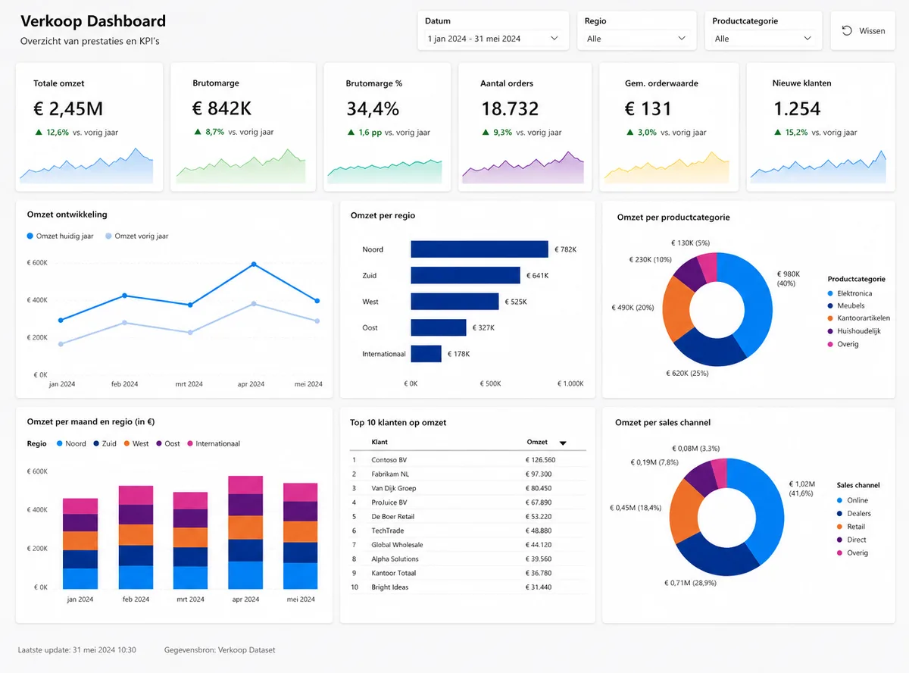The width and height of the screenshot is (909, 673).
Task: Select the Fabrikam NL row
Action: [468, 474]
